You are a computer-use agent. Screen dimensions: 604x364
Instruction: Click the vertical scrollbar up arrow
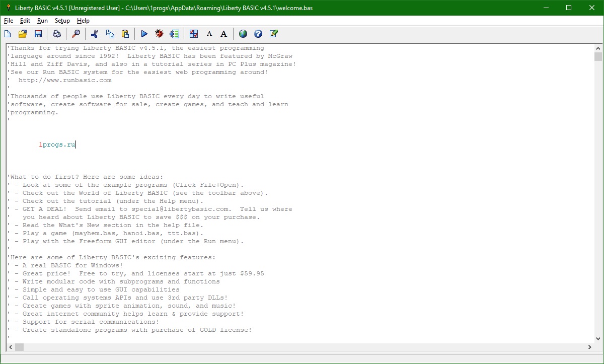click(598, 48)
